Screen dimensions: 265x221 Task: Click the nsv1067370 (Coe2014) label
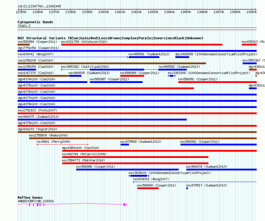coord(36,73)
